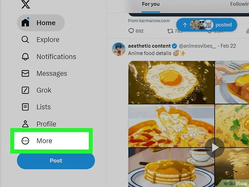
Task: Open aesthetic content profile avatar
Action: click(118, 49)
